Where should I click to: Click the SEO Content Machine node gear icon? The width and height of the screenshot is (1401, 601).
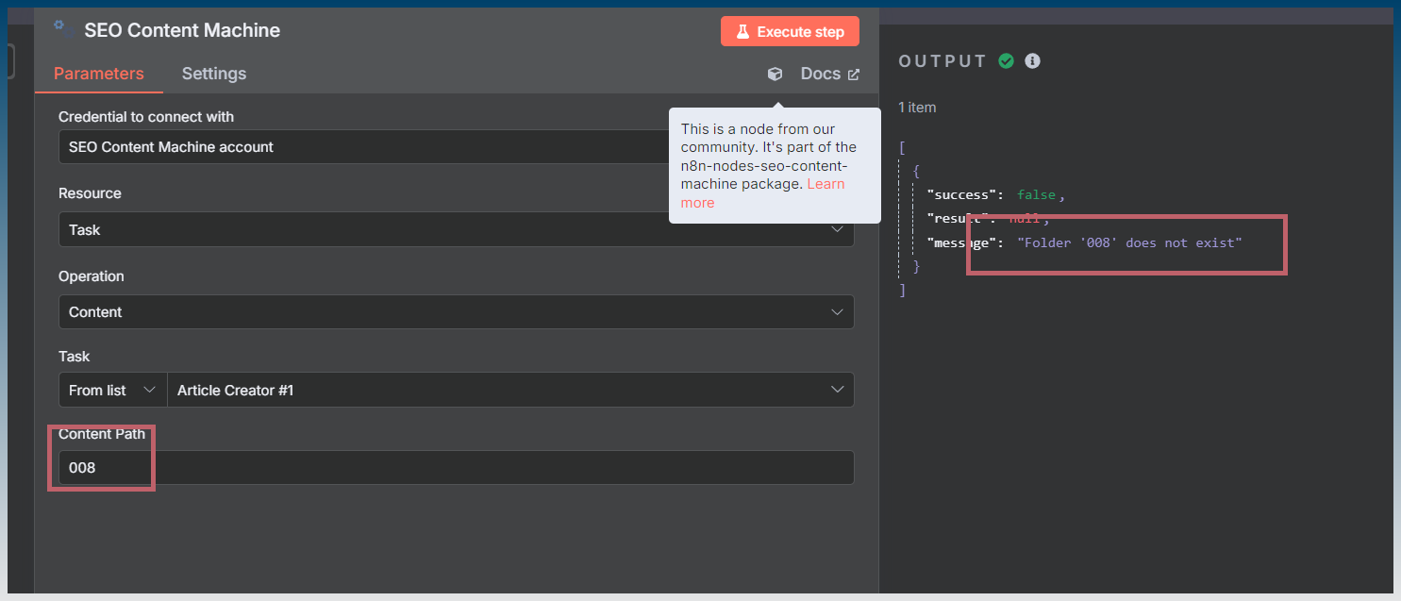63,28
